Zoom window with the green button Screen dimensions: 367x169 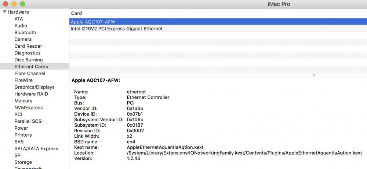point(22,4)
